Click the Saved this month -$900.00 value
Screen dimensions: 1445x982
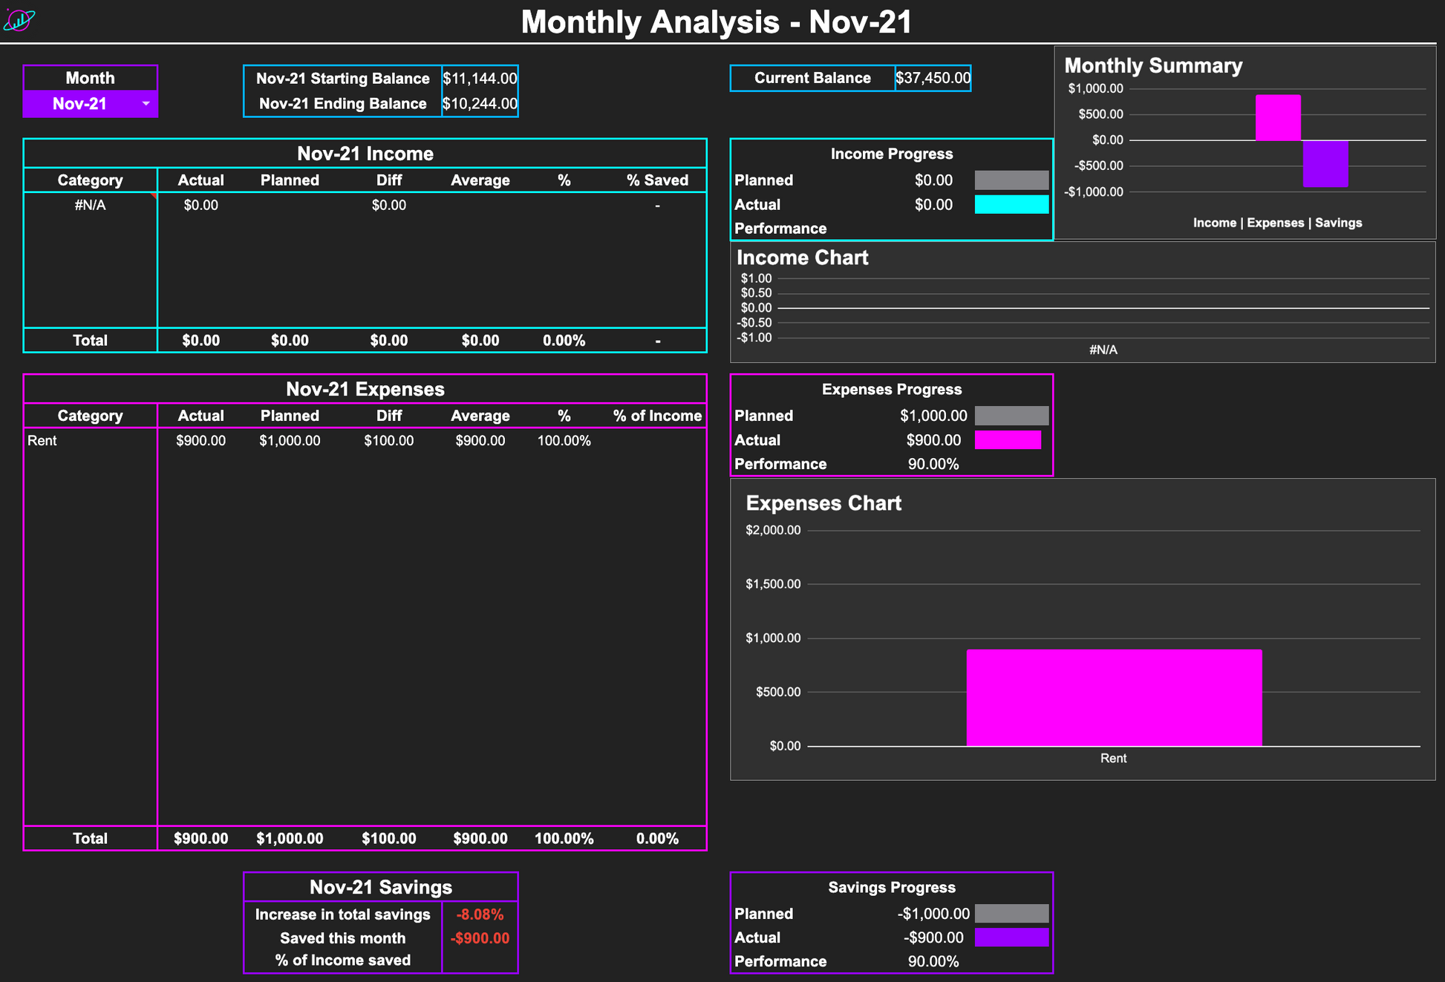pyautogui.click(x=480, y=938)
